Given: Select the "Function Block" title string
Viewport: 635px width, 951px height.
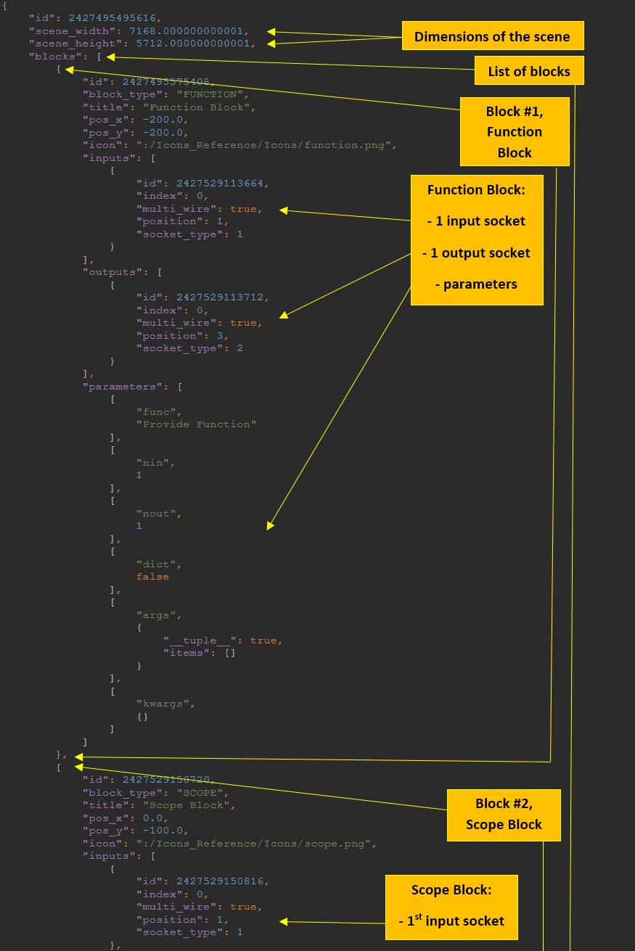Looking at the screenshot, I should pyautogui.click(x=196, y=107).
